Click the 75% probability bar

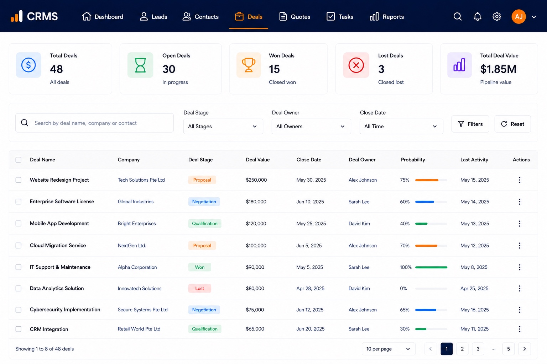431,180
